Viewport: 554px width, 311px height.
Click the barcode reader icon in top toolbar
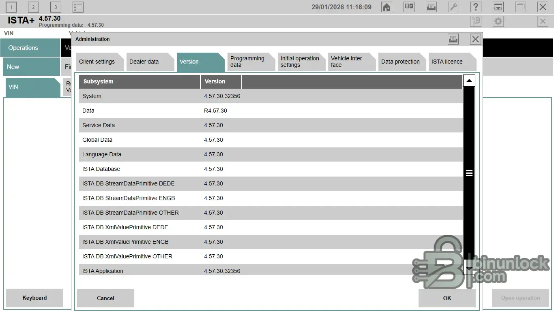pos(409,7)
